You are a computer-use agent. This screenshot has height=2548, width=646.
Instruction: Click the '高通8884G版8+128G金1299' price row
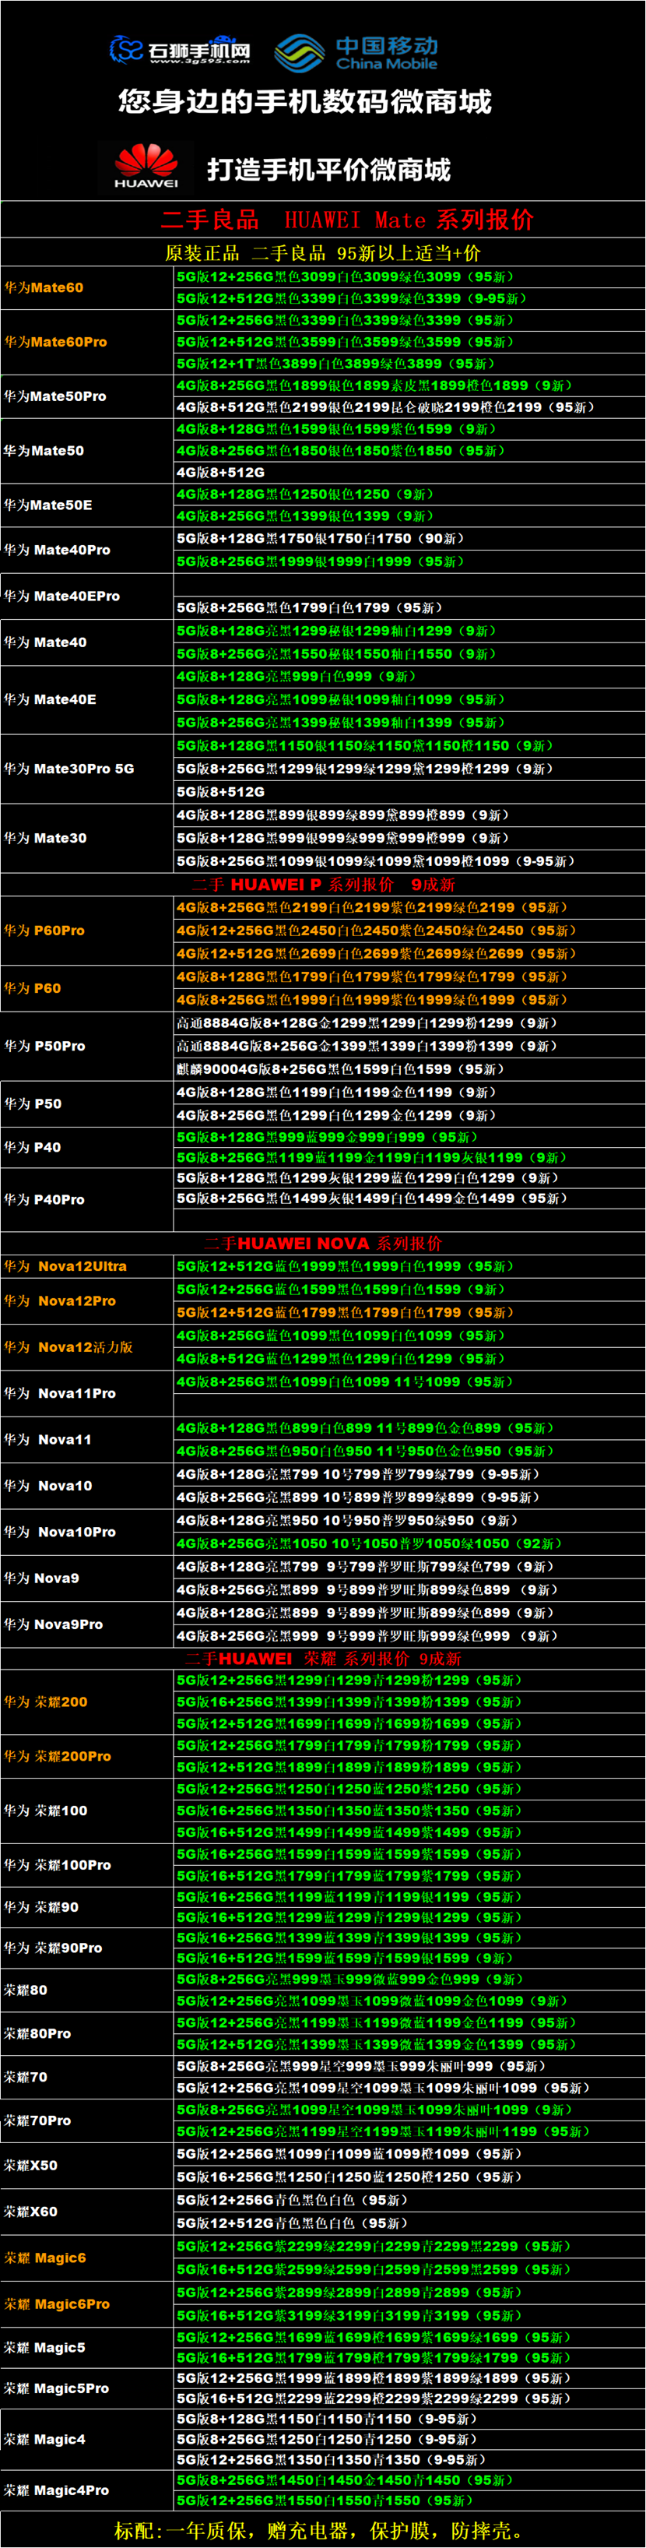click(x=409, y=1022)
